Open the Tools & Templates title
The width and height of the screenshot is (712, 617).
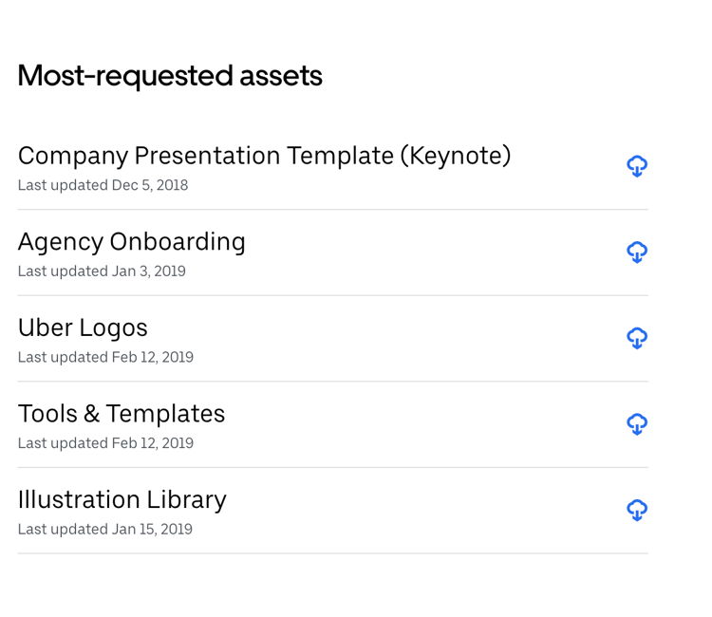122,414
